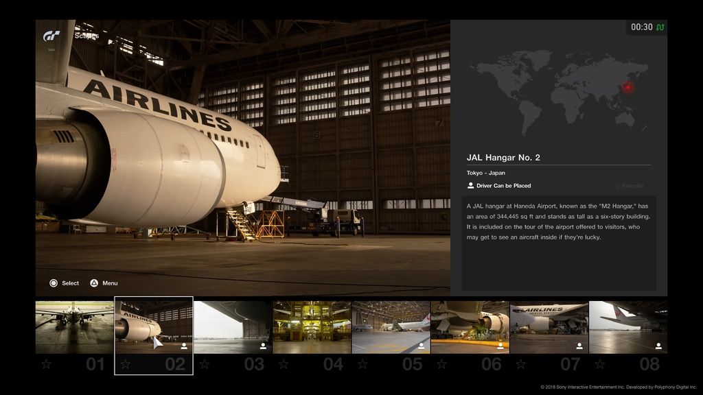Image resolution: width=703 pixels, height=395 pixels.
Task: Select scene thumbnail 05 of hangar interior
Action: 391,326
